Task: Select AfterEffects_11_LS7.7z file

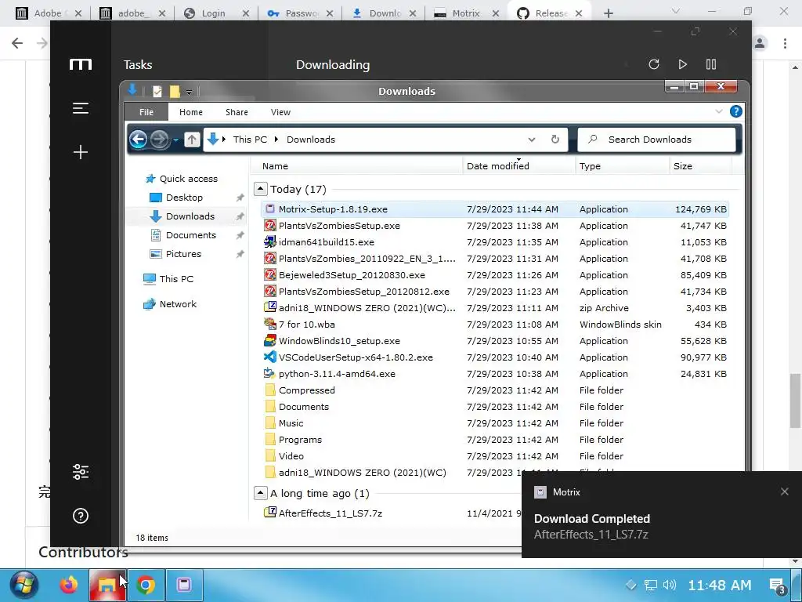Action: pos(392,513)
